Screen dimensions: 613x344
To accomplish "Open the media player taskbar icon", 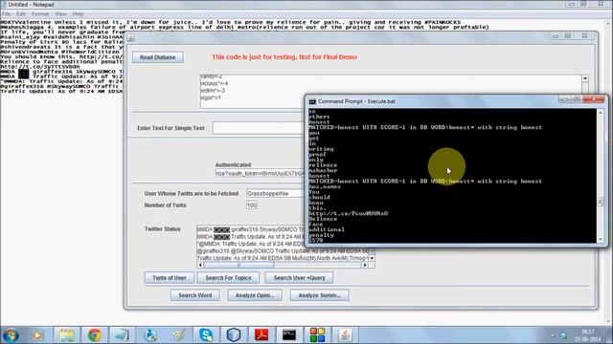I will pyautogui.click(x=38, y=335).
